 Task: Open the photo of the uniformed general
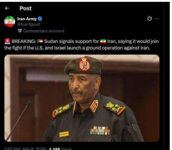tap(82, 98)
